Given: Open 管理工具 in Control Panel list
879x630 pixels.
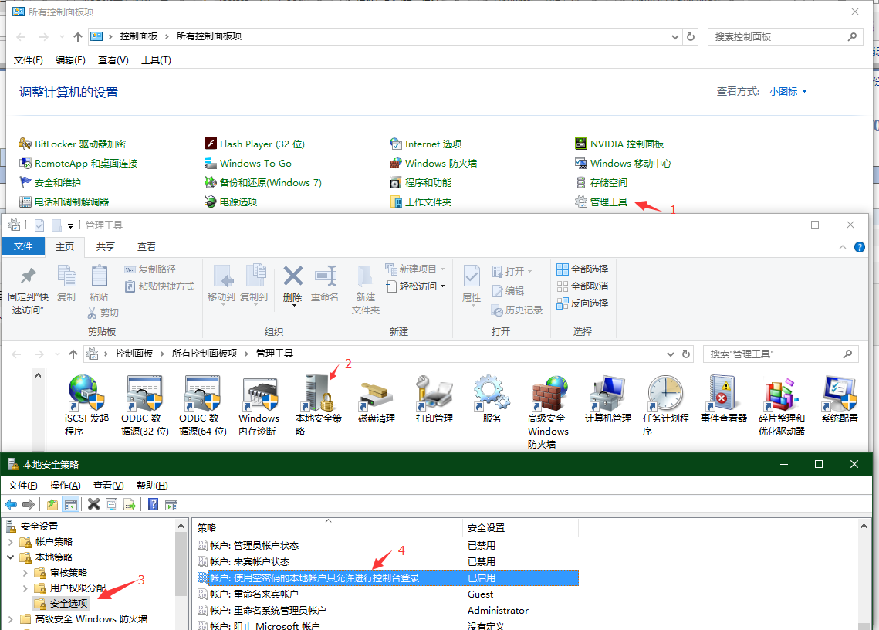Looking at the screenshot, I should click(601, 202).
